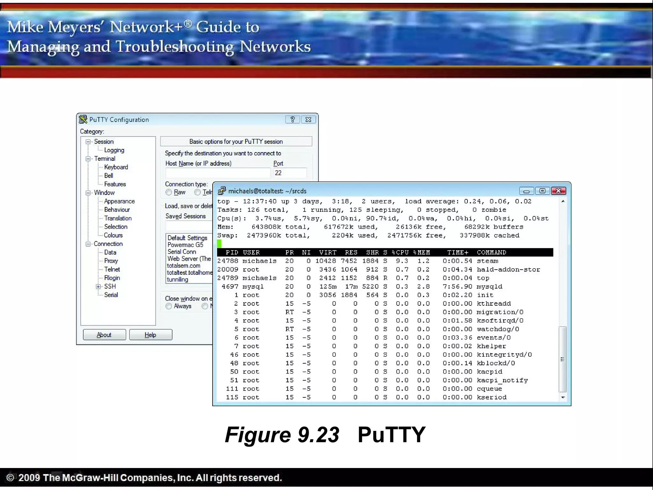Select Powermac G5 saved session

(185, 245)
